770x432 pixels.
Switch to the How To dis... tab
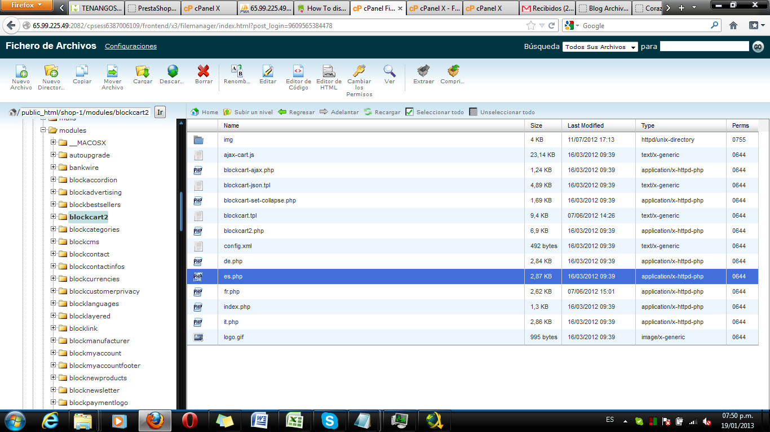321,8
